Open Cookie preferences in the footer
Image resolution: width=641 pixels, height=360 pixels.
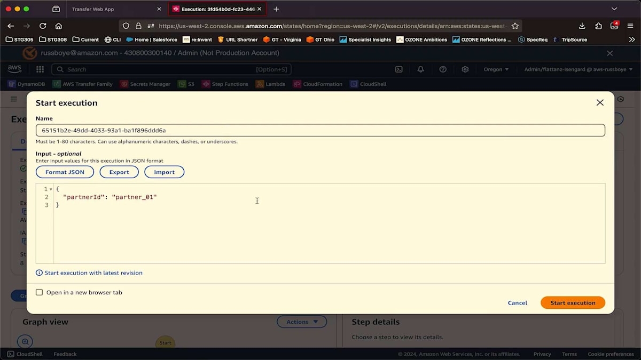(611, 354)
